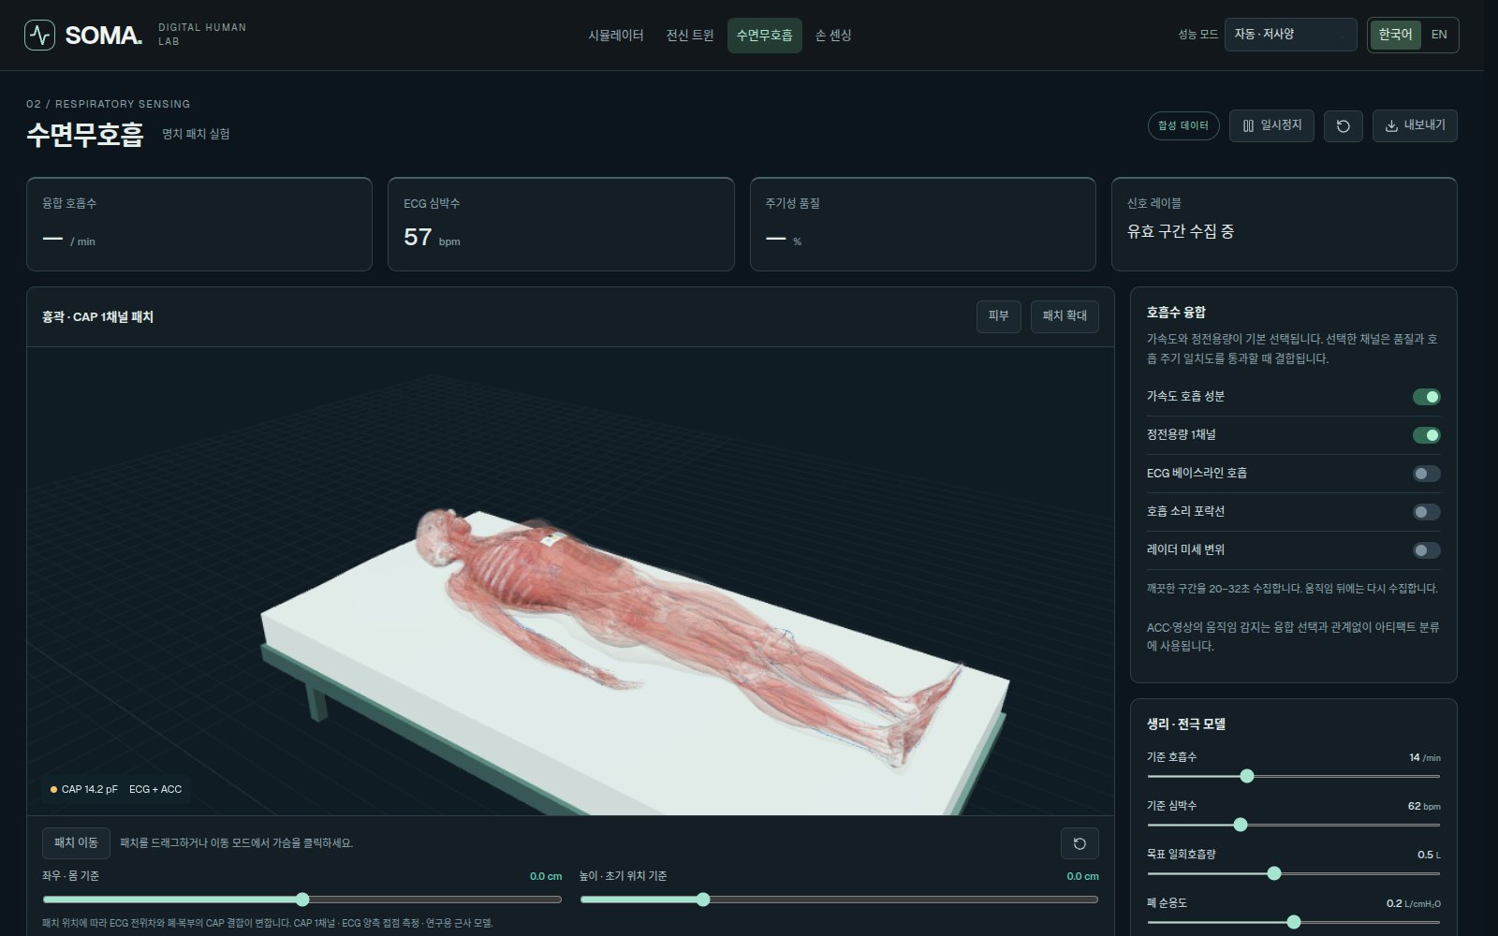Click the 패치 확대 button
The width and height of the screenshot is (1498, 936).
tap(1065, 316)
